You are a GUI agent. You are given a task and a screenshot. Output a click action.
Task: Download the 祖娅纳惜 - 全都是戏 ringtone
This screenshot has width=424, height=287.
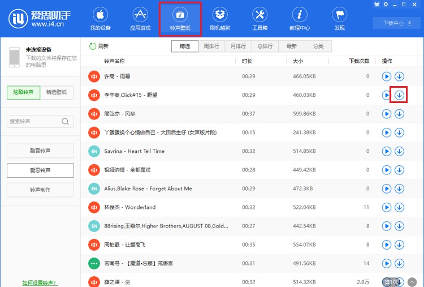point(399,170)
